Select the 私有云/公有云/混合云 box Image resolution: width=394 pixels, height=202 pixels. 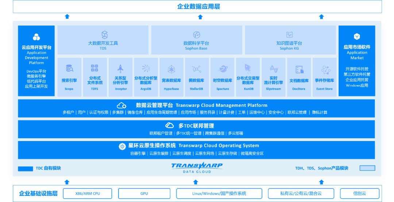(x=301, y=194)
